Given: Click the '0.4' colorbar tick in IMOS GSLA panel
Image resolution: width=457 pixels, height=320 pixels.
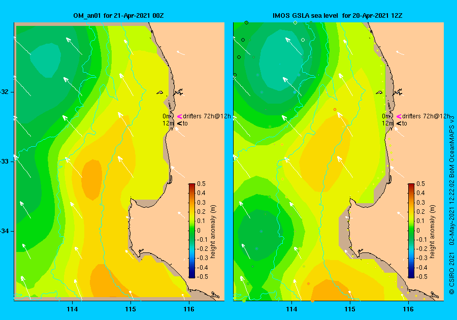Looking at the screenshot, I should [x=420, y=193].
